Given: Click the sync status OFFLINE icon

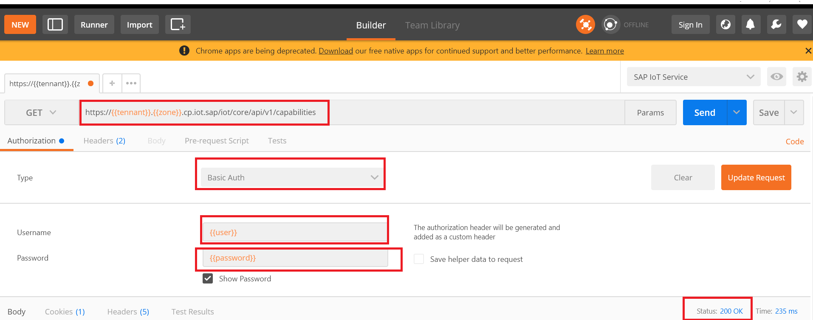Looking at the screenshot, I should tap(610, 25).
